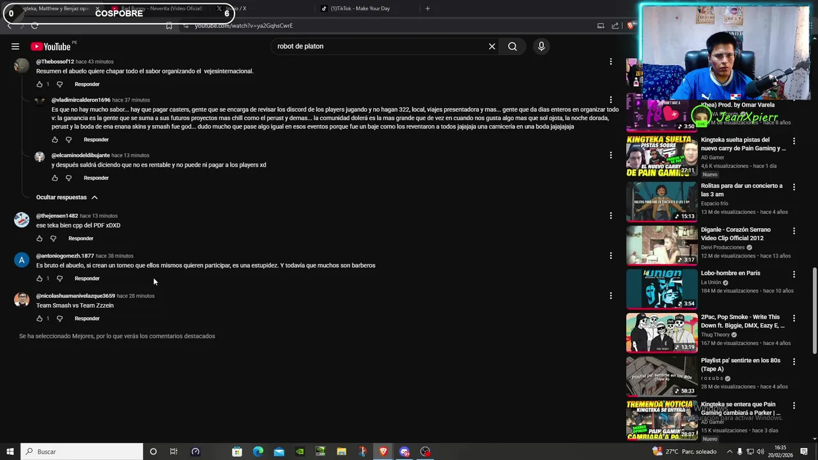Screen dimensions: 818x460
Task: Reply to the comment by @Thebossof12
Action: 87,84
